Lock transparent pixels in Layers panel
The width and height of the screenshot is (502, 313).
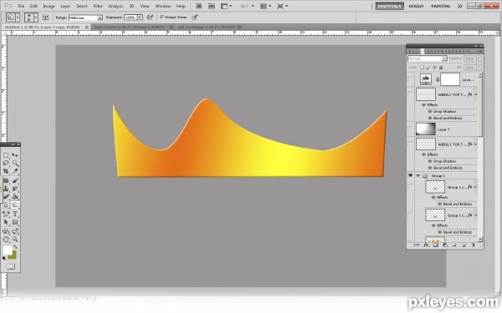(x=422, y=68)
